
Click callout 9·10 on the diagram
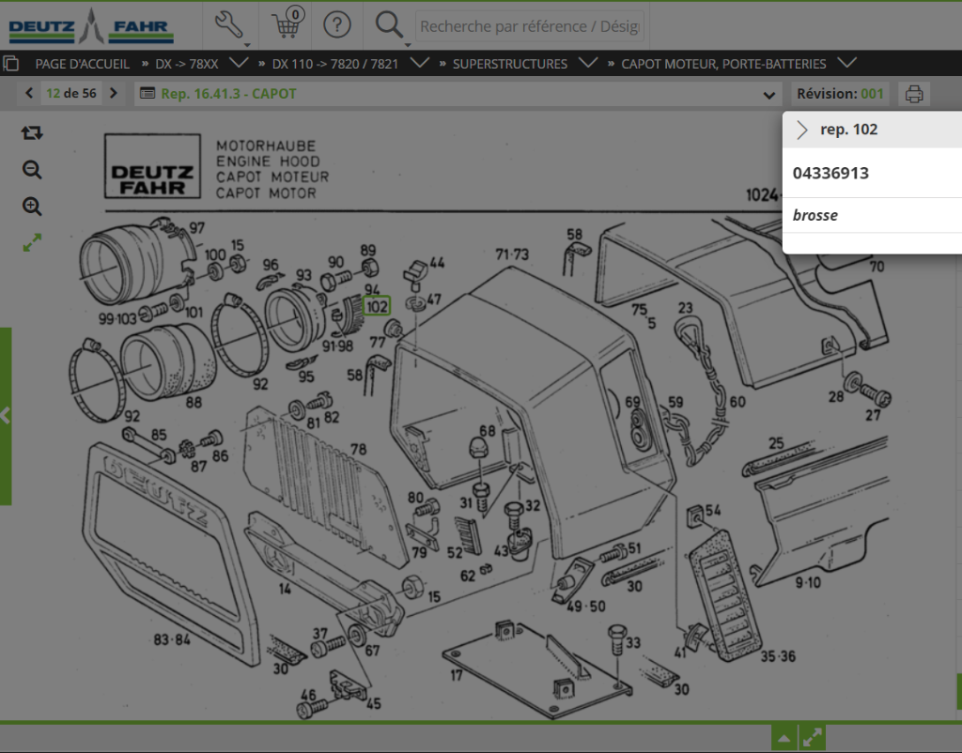coord(808,582)
